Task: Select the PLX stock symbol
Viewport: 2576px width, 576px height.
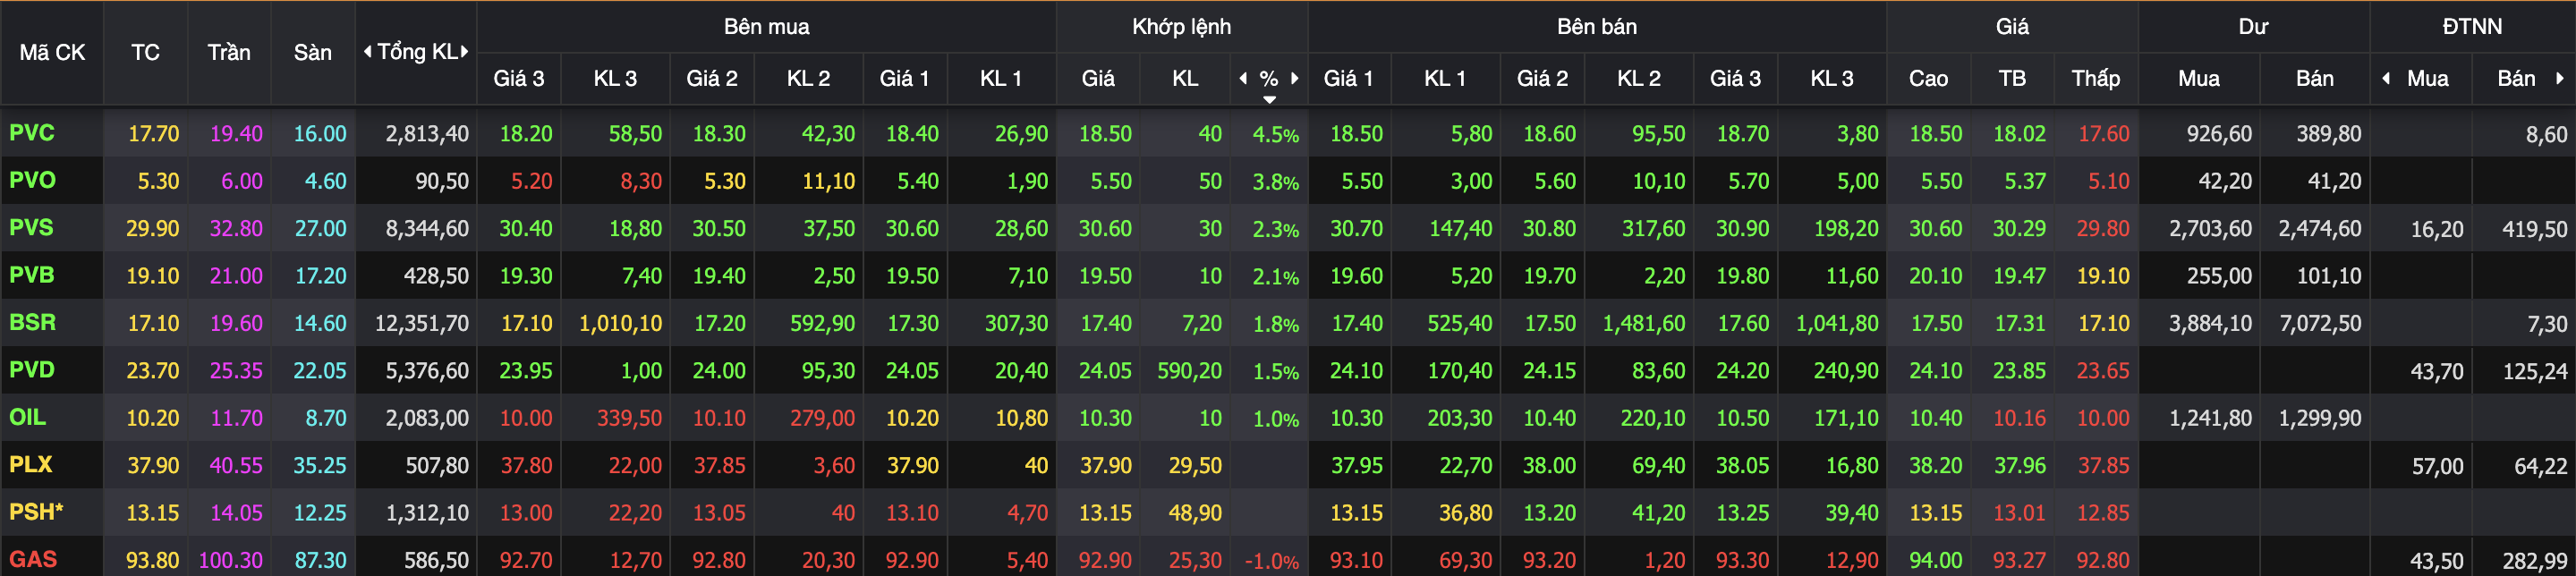Action: (x=30, y=465)
